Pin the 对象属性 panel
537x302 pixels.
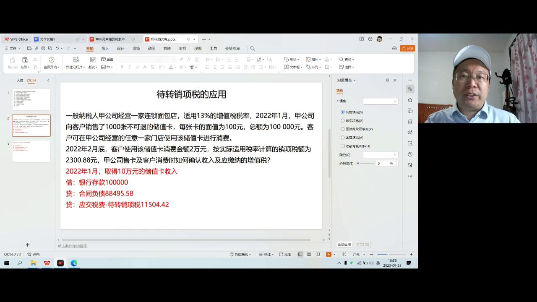387,80
